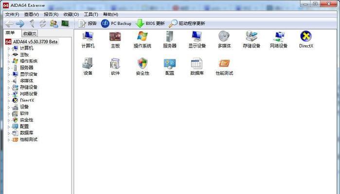
Task: Open the 报告(R) menu
Action: coord(51,14)
